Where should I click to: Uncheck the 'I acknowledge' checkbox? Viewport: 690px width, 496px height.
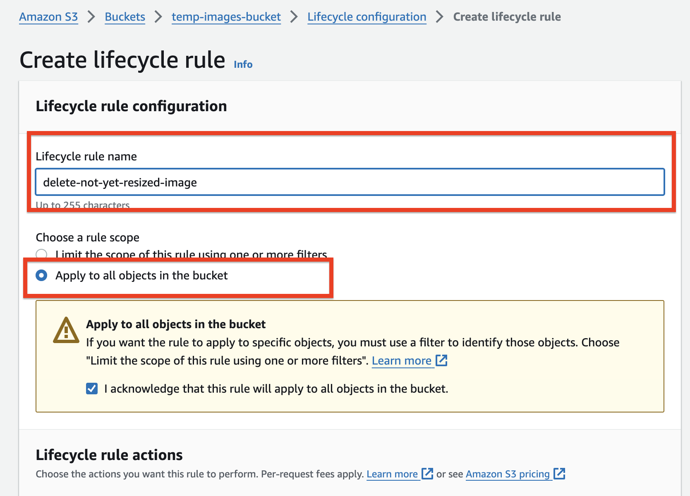pos(92,389)
